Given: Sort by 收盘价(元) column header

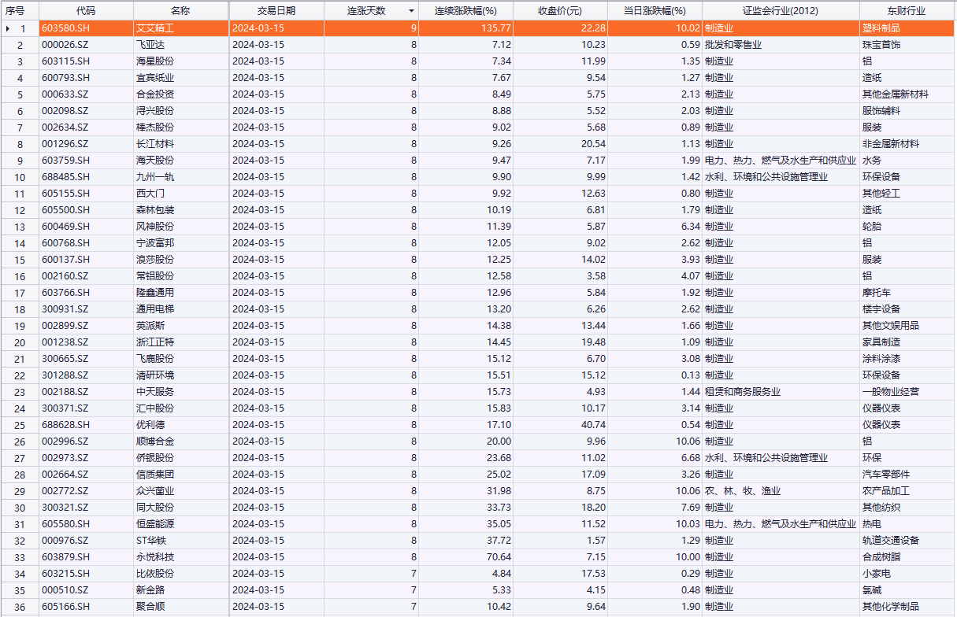Looking at the screenshot, I should point(559,11).
